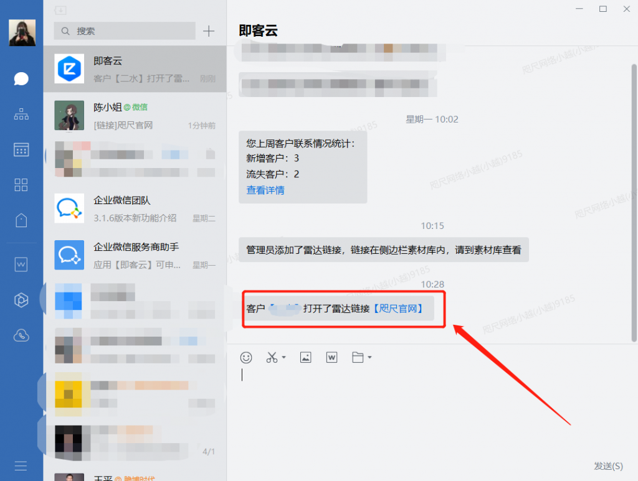The image size is (638, 481).
Task: Click the send document W icon
Action: [x=331, y=358]
